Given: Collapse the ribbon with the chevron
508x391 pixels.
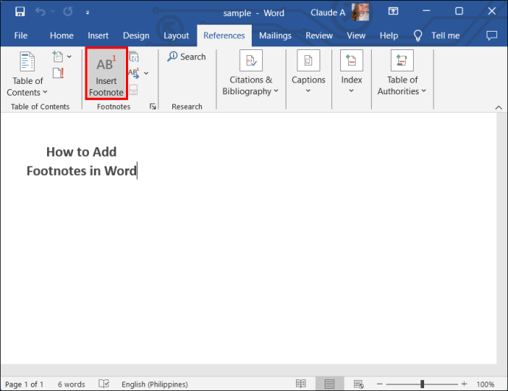Looking at the screenshot, I should (x=498, y=108).
